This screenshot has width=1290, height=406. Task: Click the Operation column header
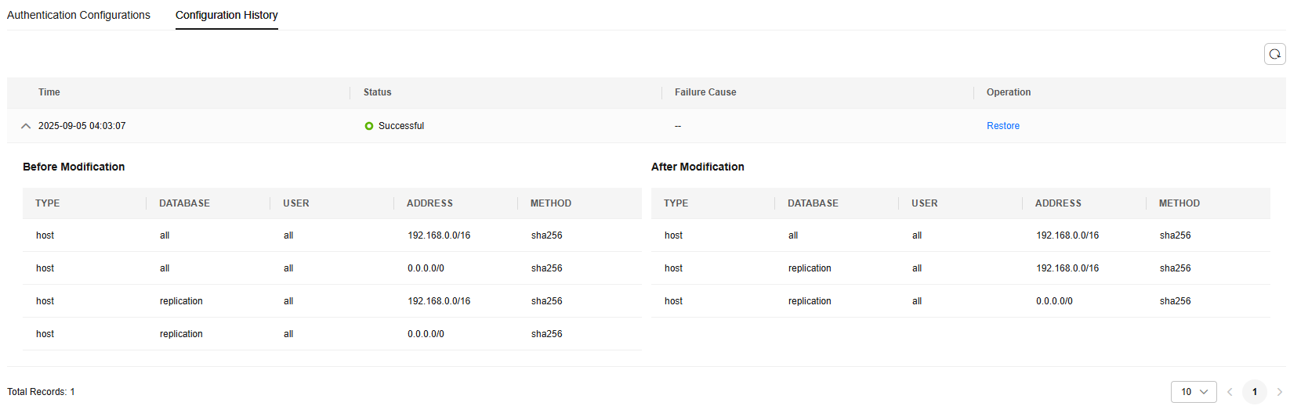pyautogui.click(x=1009, y=92)
